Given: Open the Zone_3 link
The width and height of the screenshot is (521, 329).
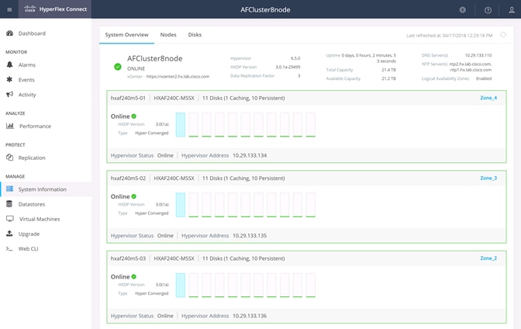Looking at the screenshot, I should pyautogui.click(x=488, y=178).
